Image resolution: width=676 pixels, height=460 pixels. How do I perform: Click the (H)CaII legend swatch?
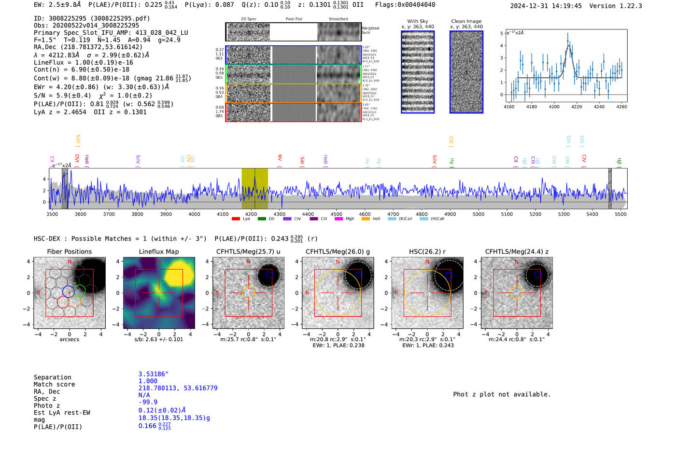(x=424, y=219)
